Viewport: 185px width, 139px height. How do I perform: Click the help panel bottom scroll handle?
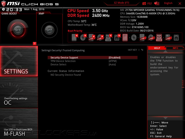pyautogui.click(x=165, y=118)
